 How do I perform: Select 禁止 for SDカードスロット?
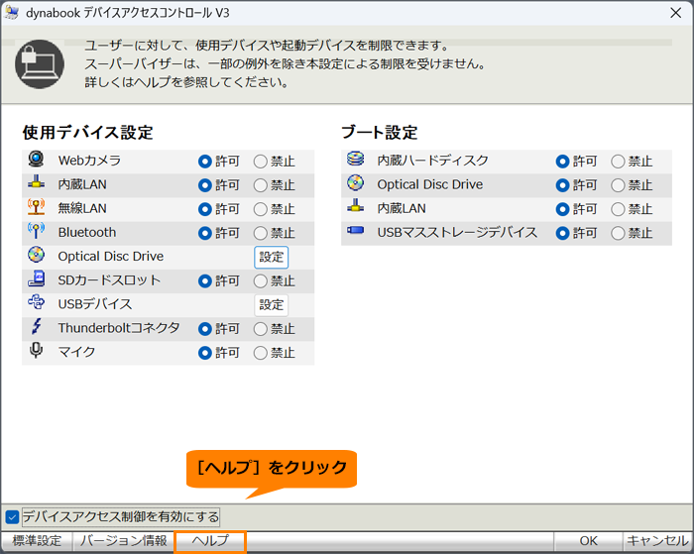click(x=260, y=281)
